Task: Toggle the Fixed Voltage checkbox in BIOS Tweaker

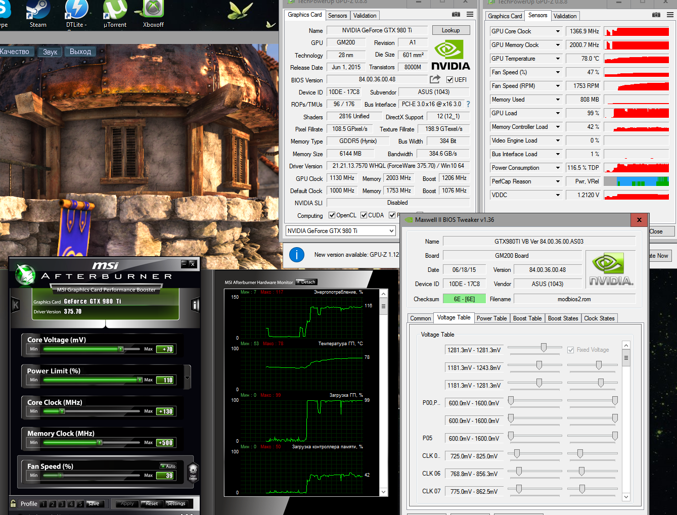Action: [571, 350]
